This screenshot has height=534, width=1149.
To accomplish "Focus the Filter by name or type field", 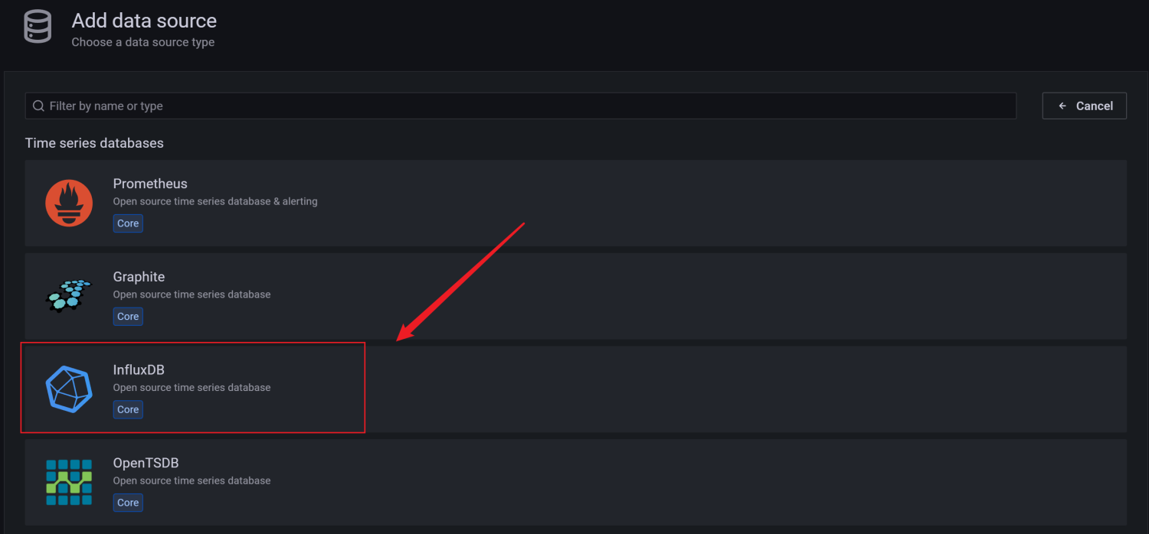I will pyautogui.click(x=521, y=106).
